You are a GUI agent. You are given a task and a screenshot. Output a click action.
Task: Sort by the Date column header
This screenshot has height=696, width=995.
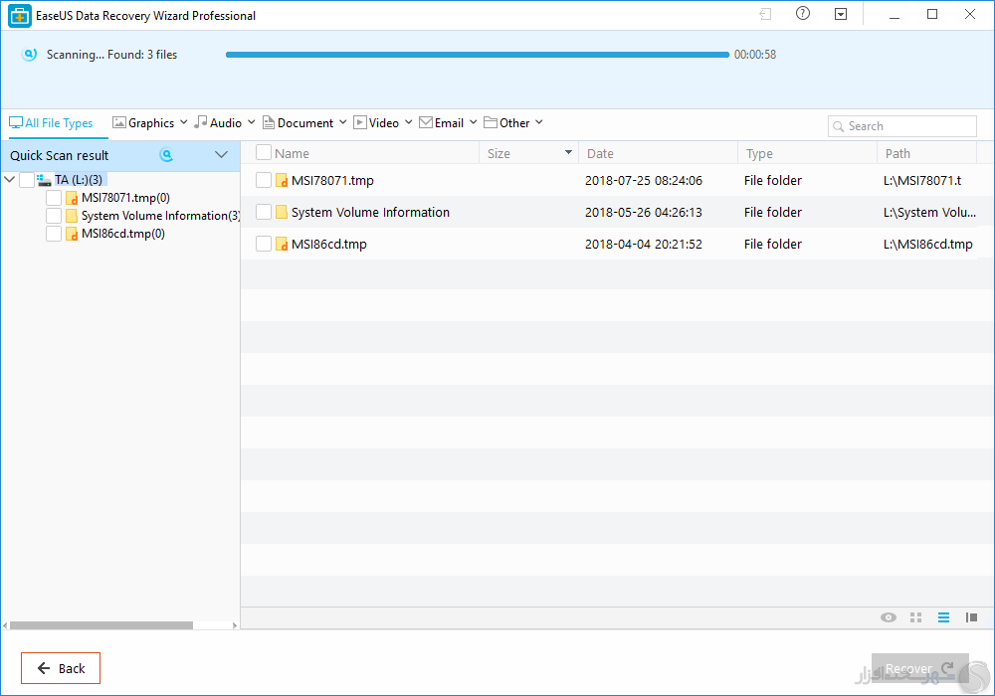tap(600, 153)
